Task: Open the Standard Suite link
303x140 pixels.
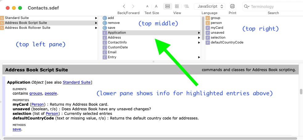Action: 76,82
